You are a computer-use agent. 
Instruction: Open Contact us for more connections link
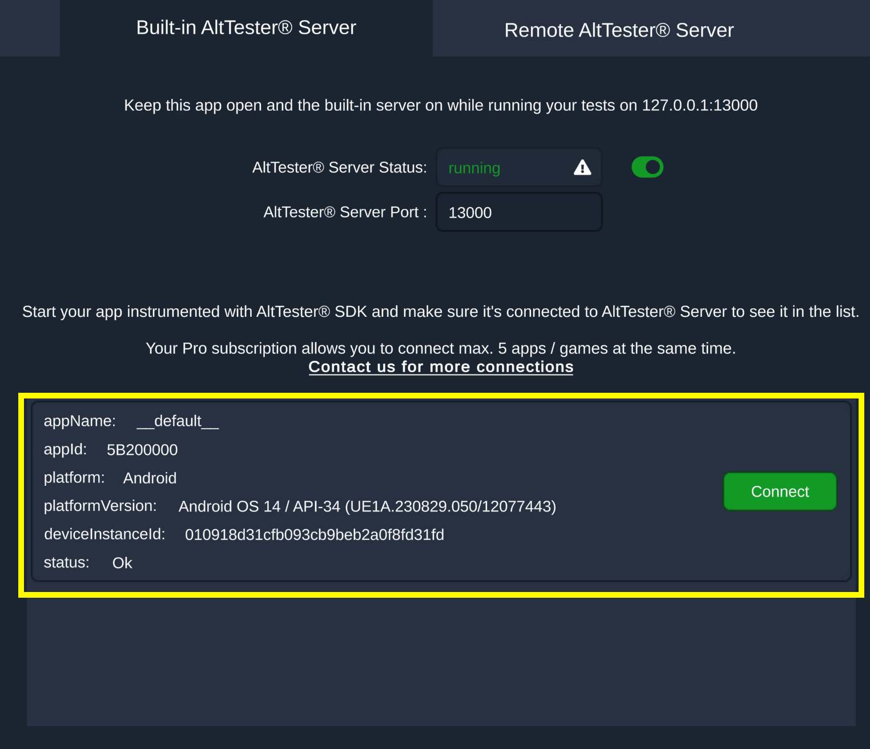pos(441,367)
